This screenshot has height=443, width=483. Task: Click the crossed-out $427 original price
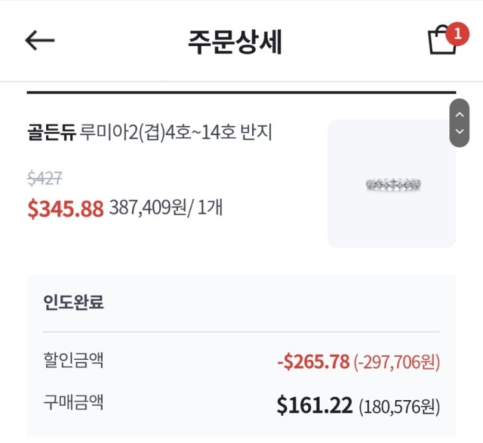click(x=45, y=179)
